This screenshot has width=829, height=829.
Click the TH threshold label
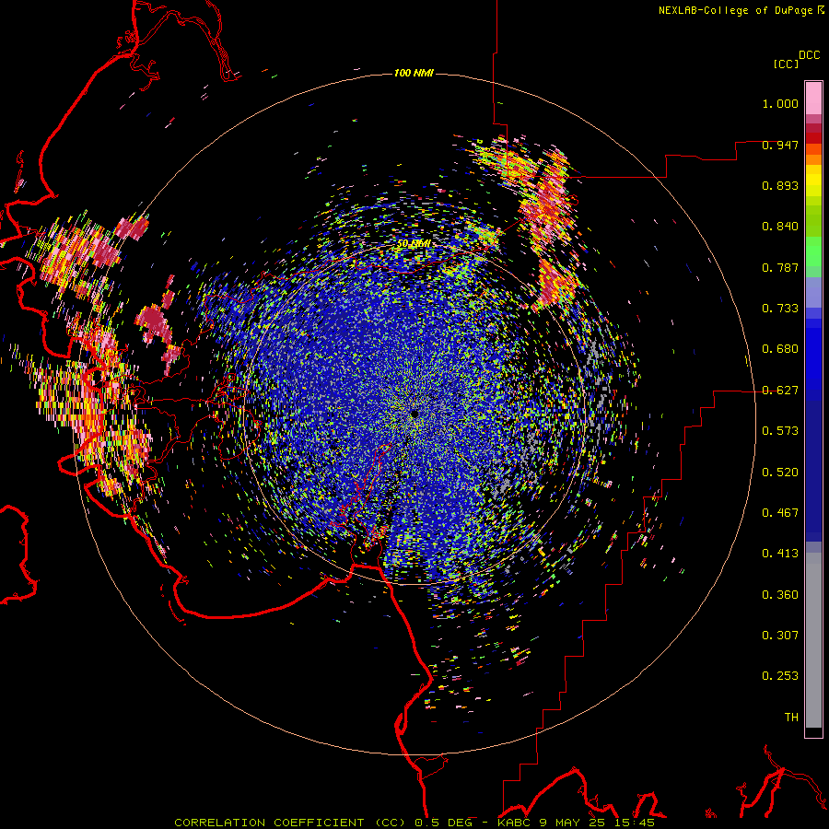791,718
